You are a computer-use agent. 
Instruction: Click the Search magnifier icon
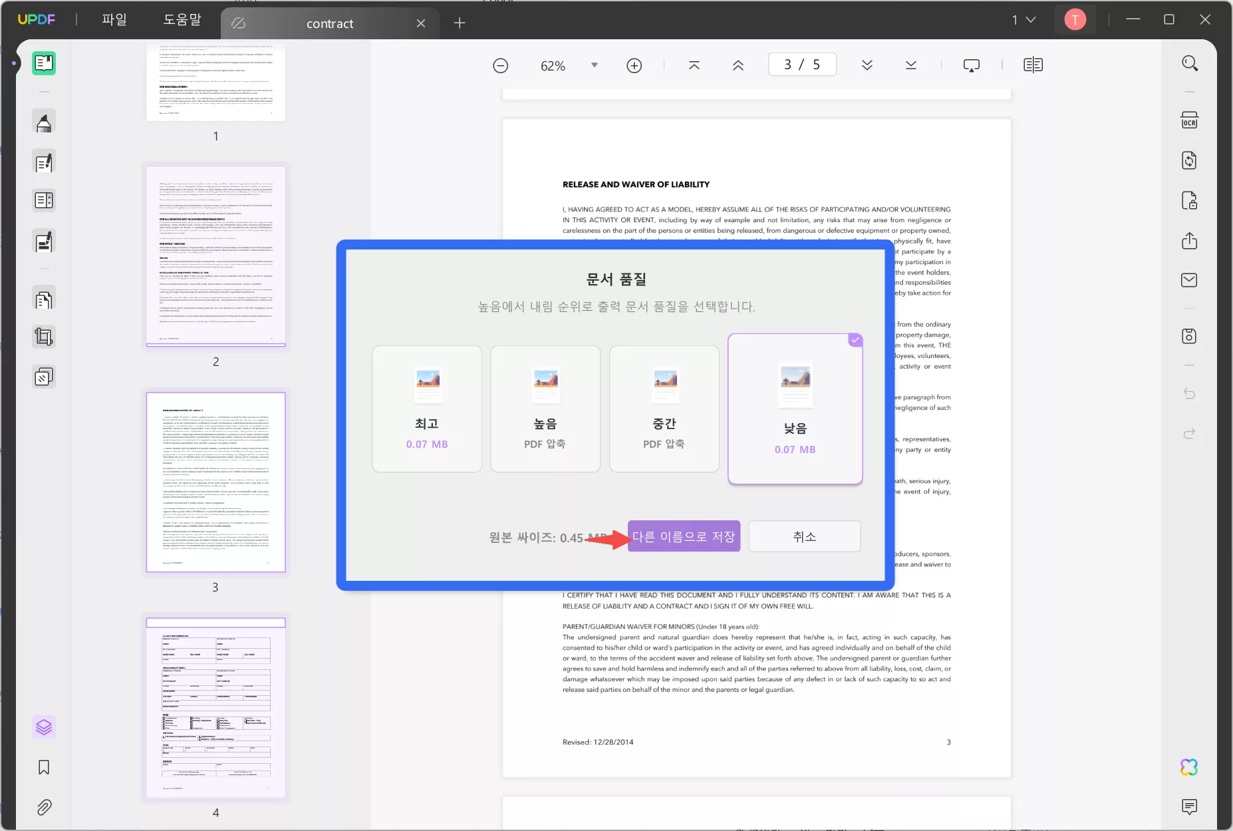pos(1190,63)
